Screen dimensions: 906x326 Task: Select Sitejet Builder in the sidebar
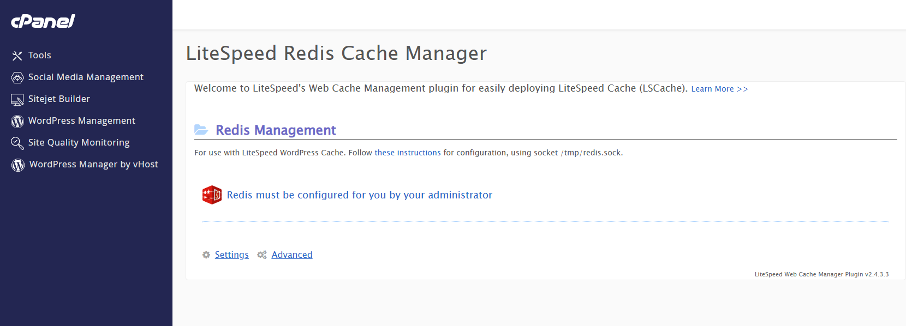click(x=59, y=99)
